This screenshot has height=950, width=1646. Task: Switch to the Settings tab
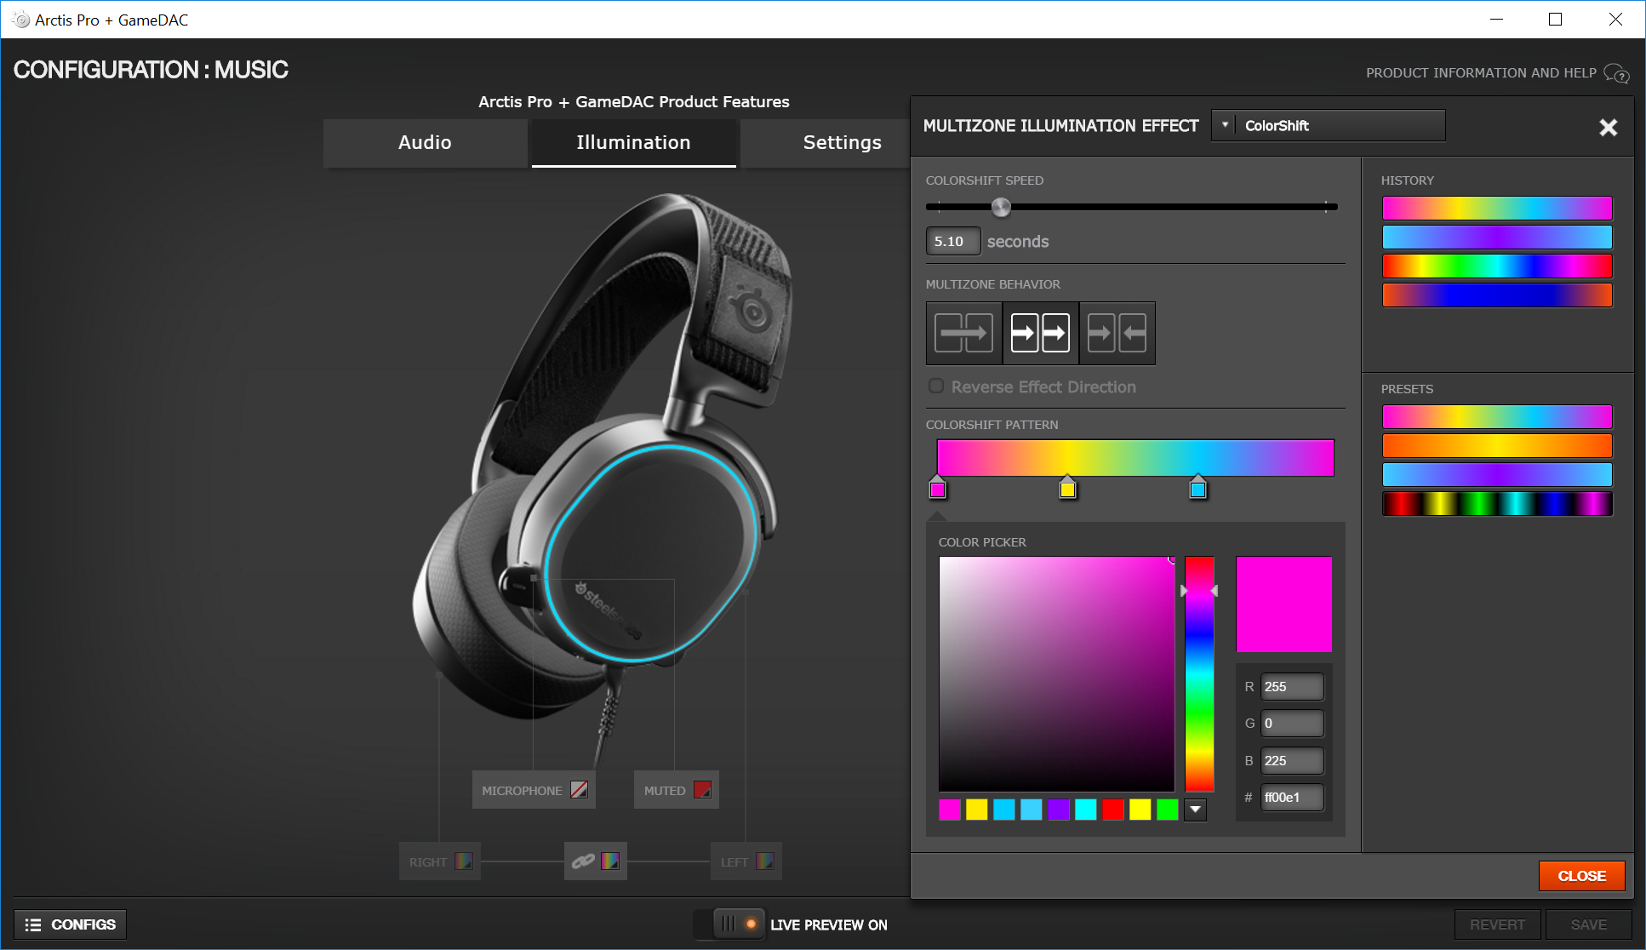click(843, 141)
